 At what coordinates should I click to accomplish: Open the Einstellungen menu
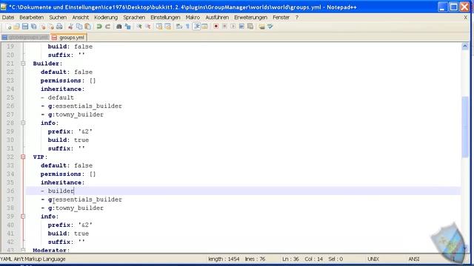[x=165, y=18]
